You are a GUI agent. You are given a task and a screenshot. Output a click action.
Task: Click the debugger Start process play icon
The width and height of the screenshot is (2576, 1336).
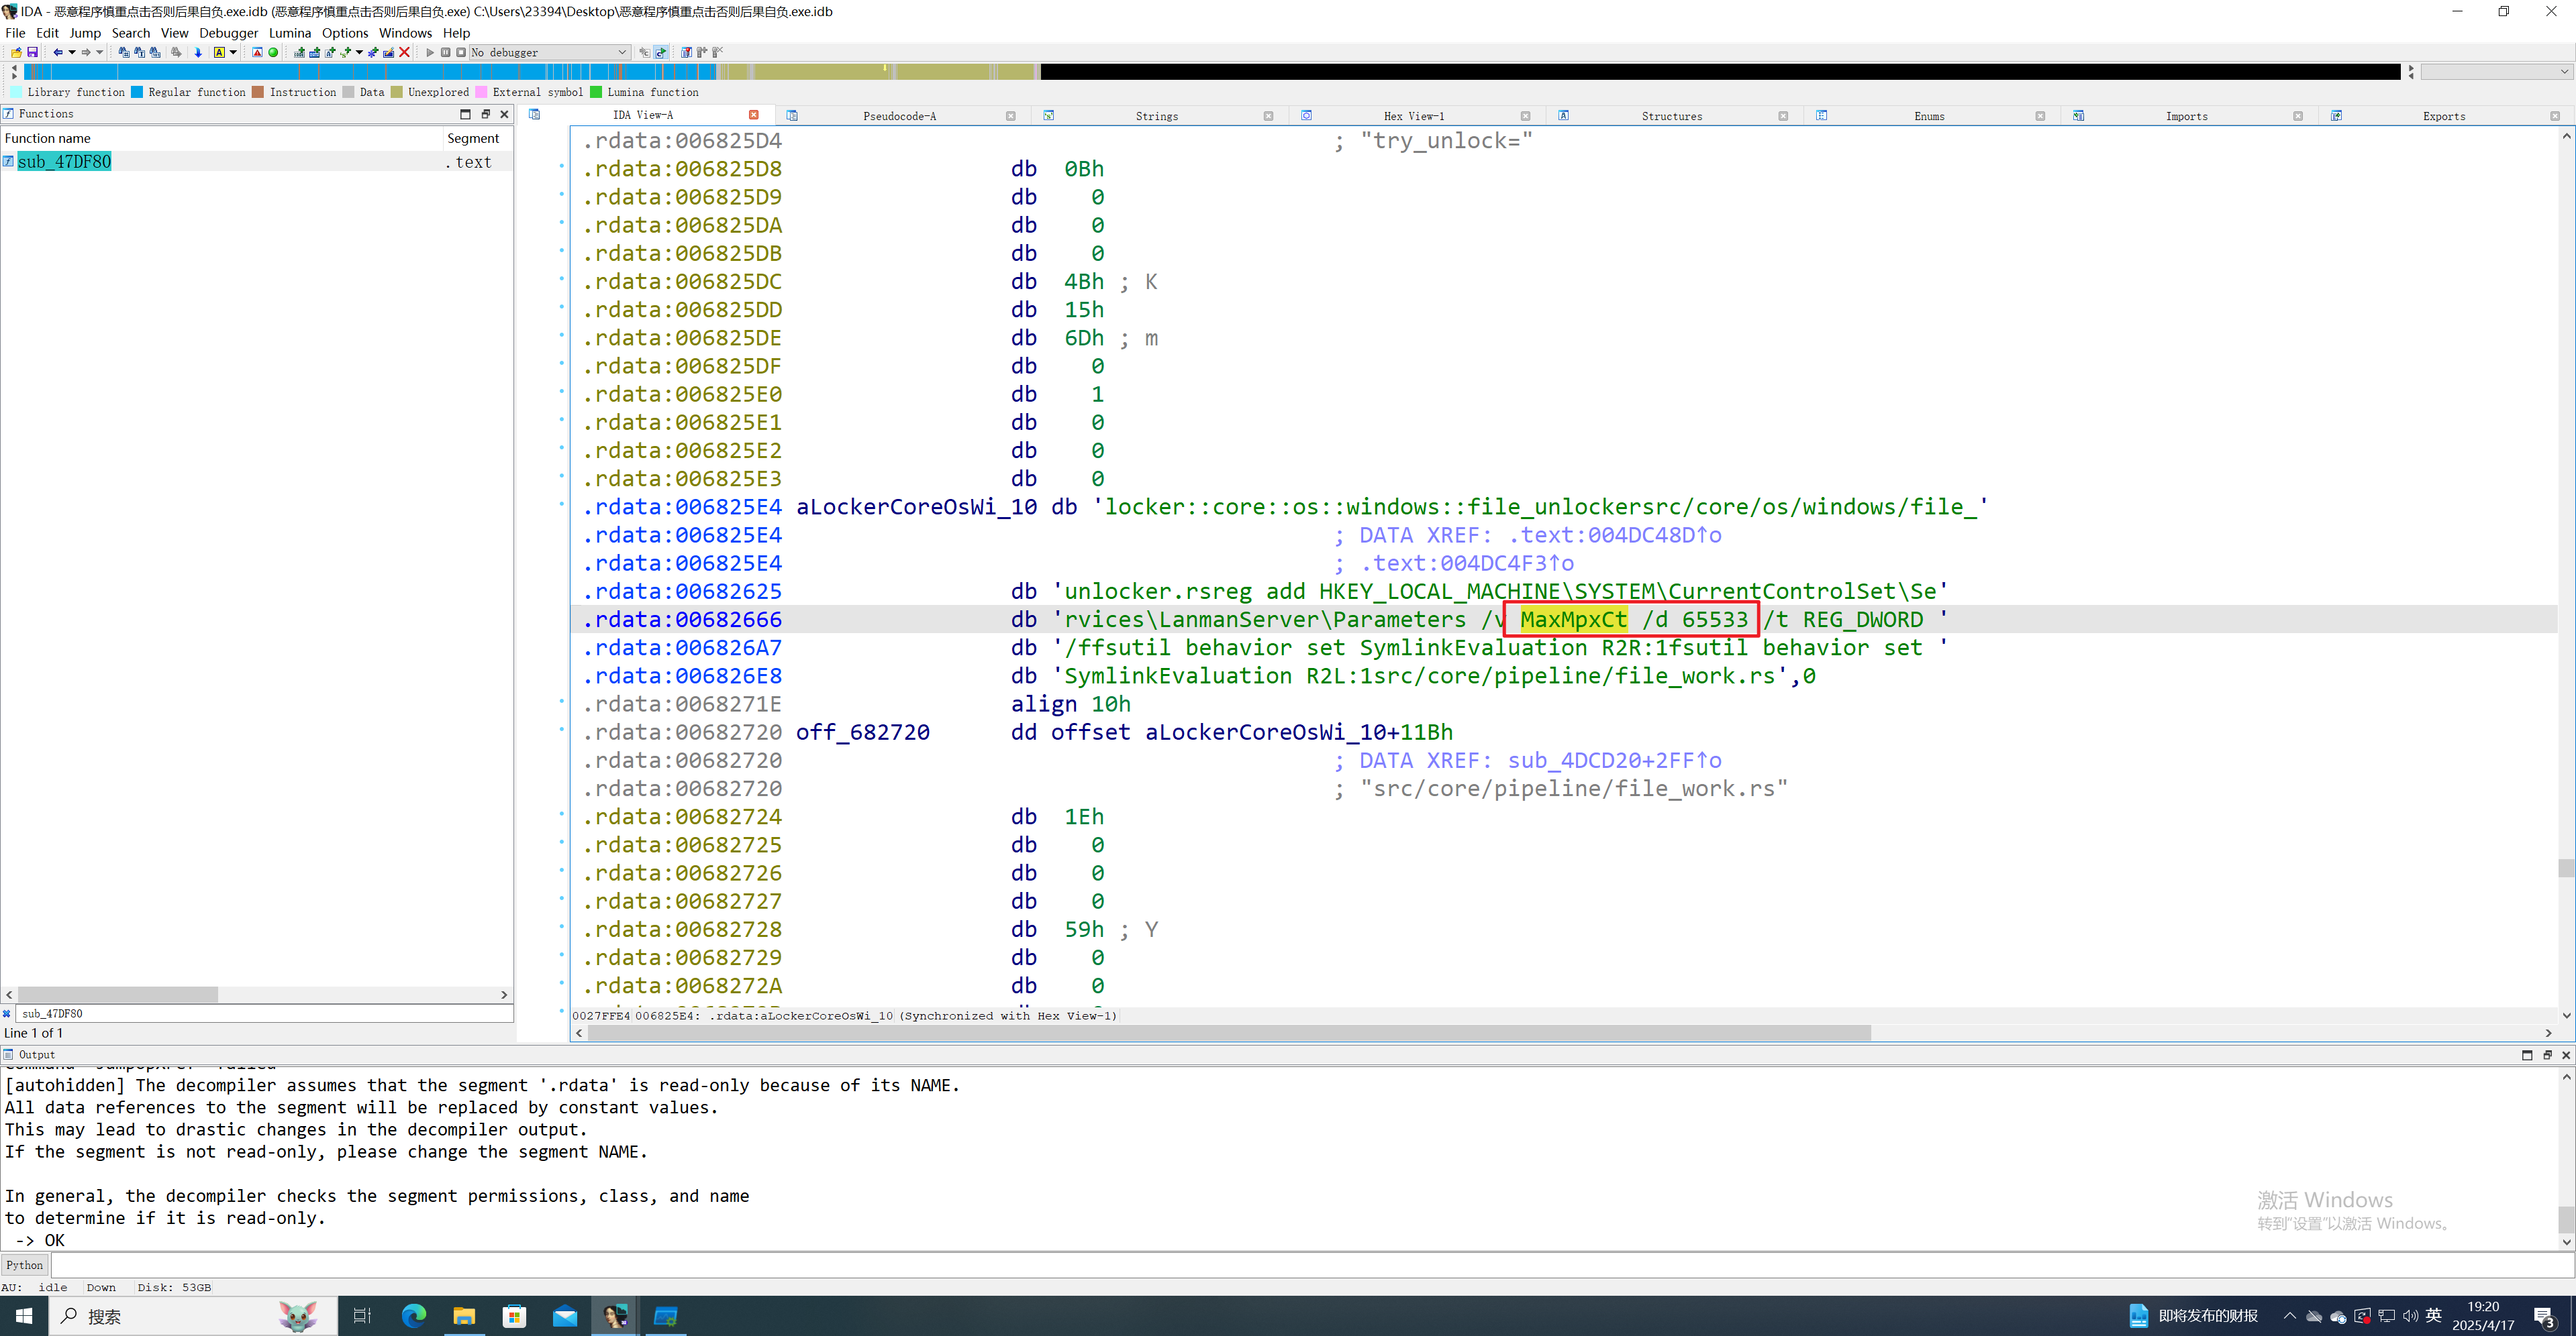tap(430, 52)
